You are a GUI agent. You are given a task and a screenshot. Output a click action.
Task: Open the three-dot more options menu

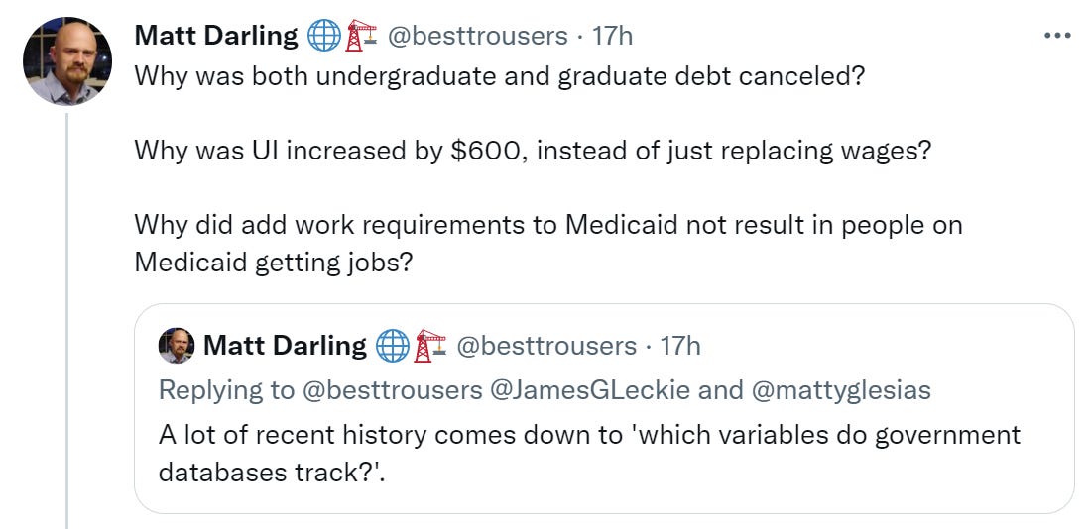[1057, 36]
